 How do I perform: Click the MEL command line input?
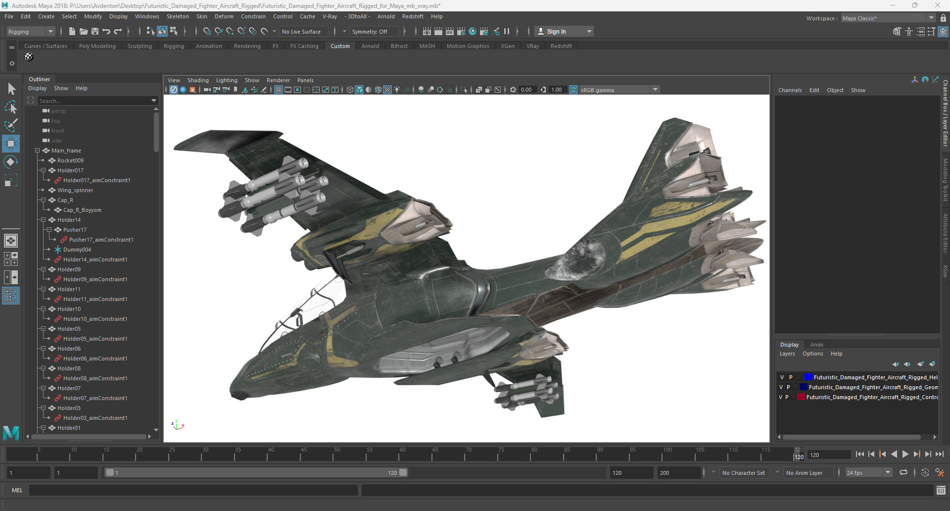point(193,490)
